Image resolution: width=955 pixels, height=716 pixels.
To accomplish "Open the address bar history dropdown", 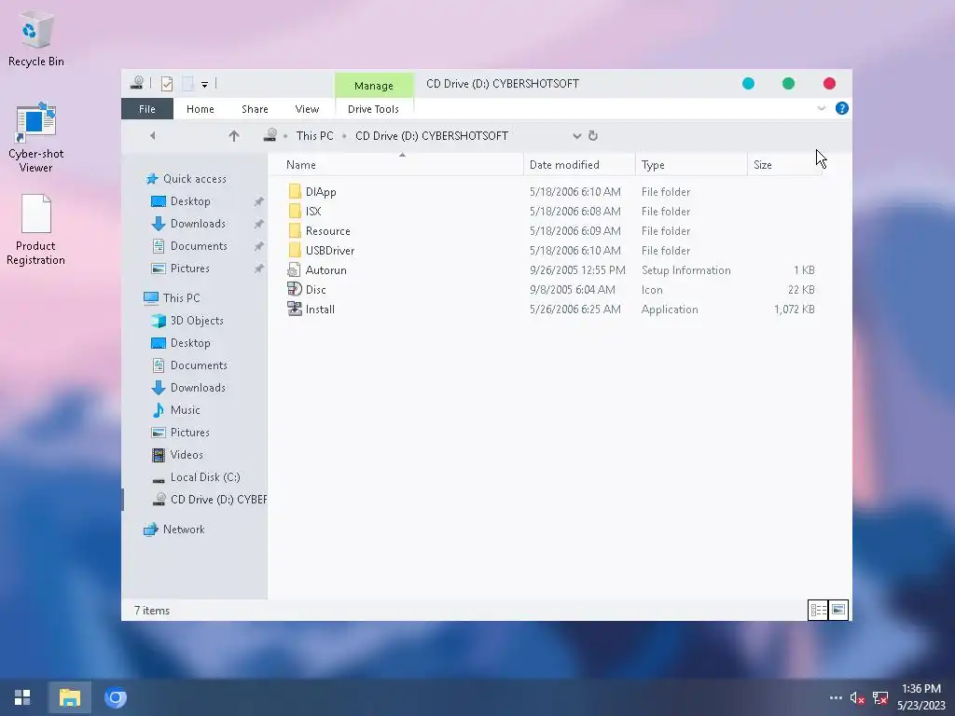I will 576,136.
